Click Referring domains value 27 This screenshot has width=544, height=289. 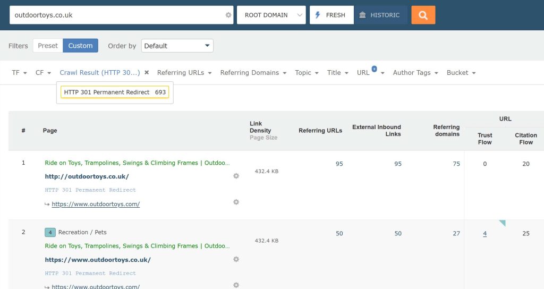point(456,234)
